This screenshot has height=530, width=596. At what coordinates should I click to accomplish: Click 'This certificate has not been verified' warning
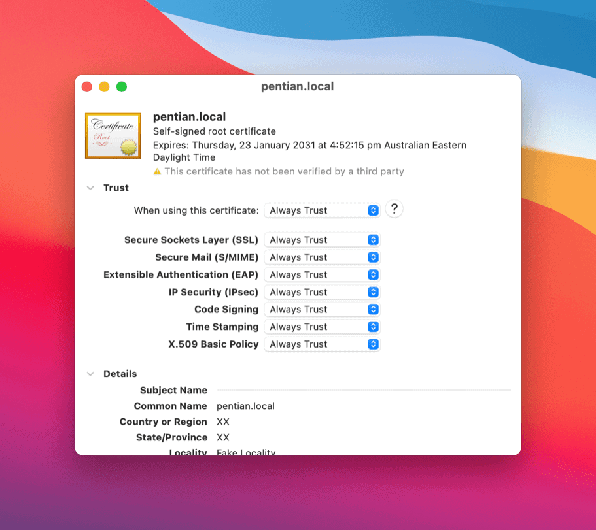pos(285,172)
